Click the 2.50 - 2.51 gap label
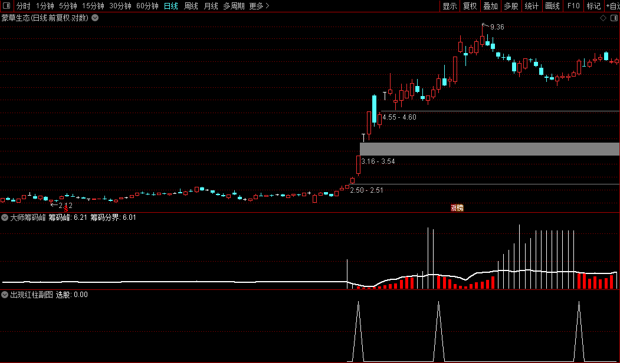This screenshot has height=363, width=620. point(366,190)
